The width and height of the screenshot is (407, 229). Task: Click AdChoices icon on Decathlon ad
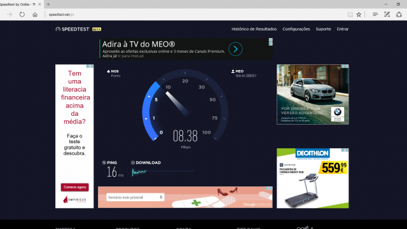tap(343, 150)
